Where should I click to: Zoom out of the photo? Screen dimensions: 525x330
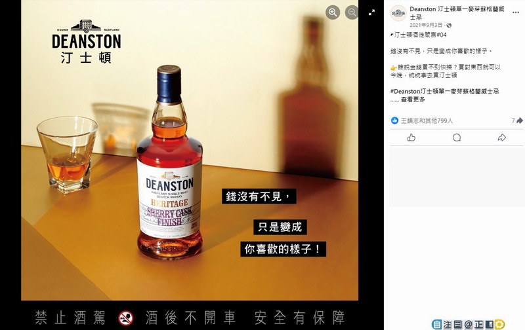point(352,12)
